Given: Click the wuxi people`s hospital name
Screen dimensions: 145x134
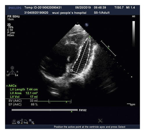Looking at the screenshot, I should pos(69,13).
